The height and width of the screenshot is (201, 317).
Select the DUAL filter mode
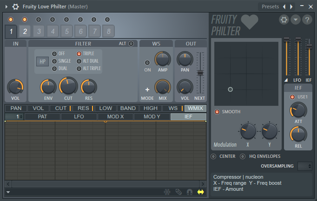[54, 69]
